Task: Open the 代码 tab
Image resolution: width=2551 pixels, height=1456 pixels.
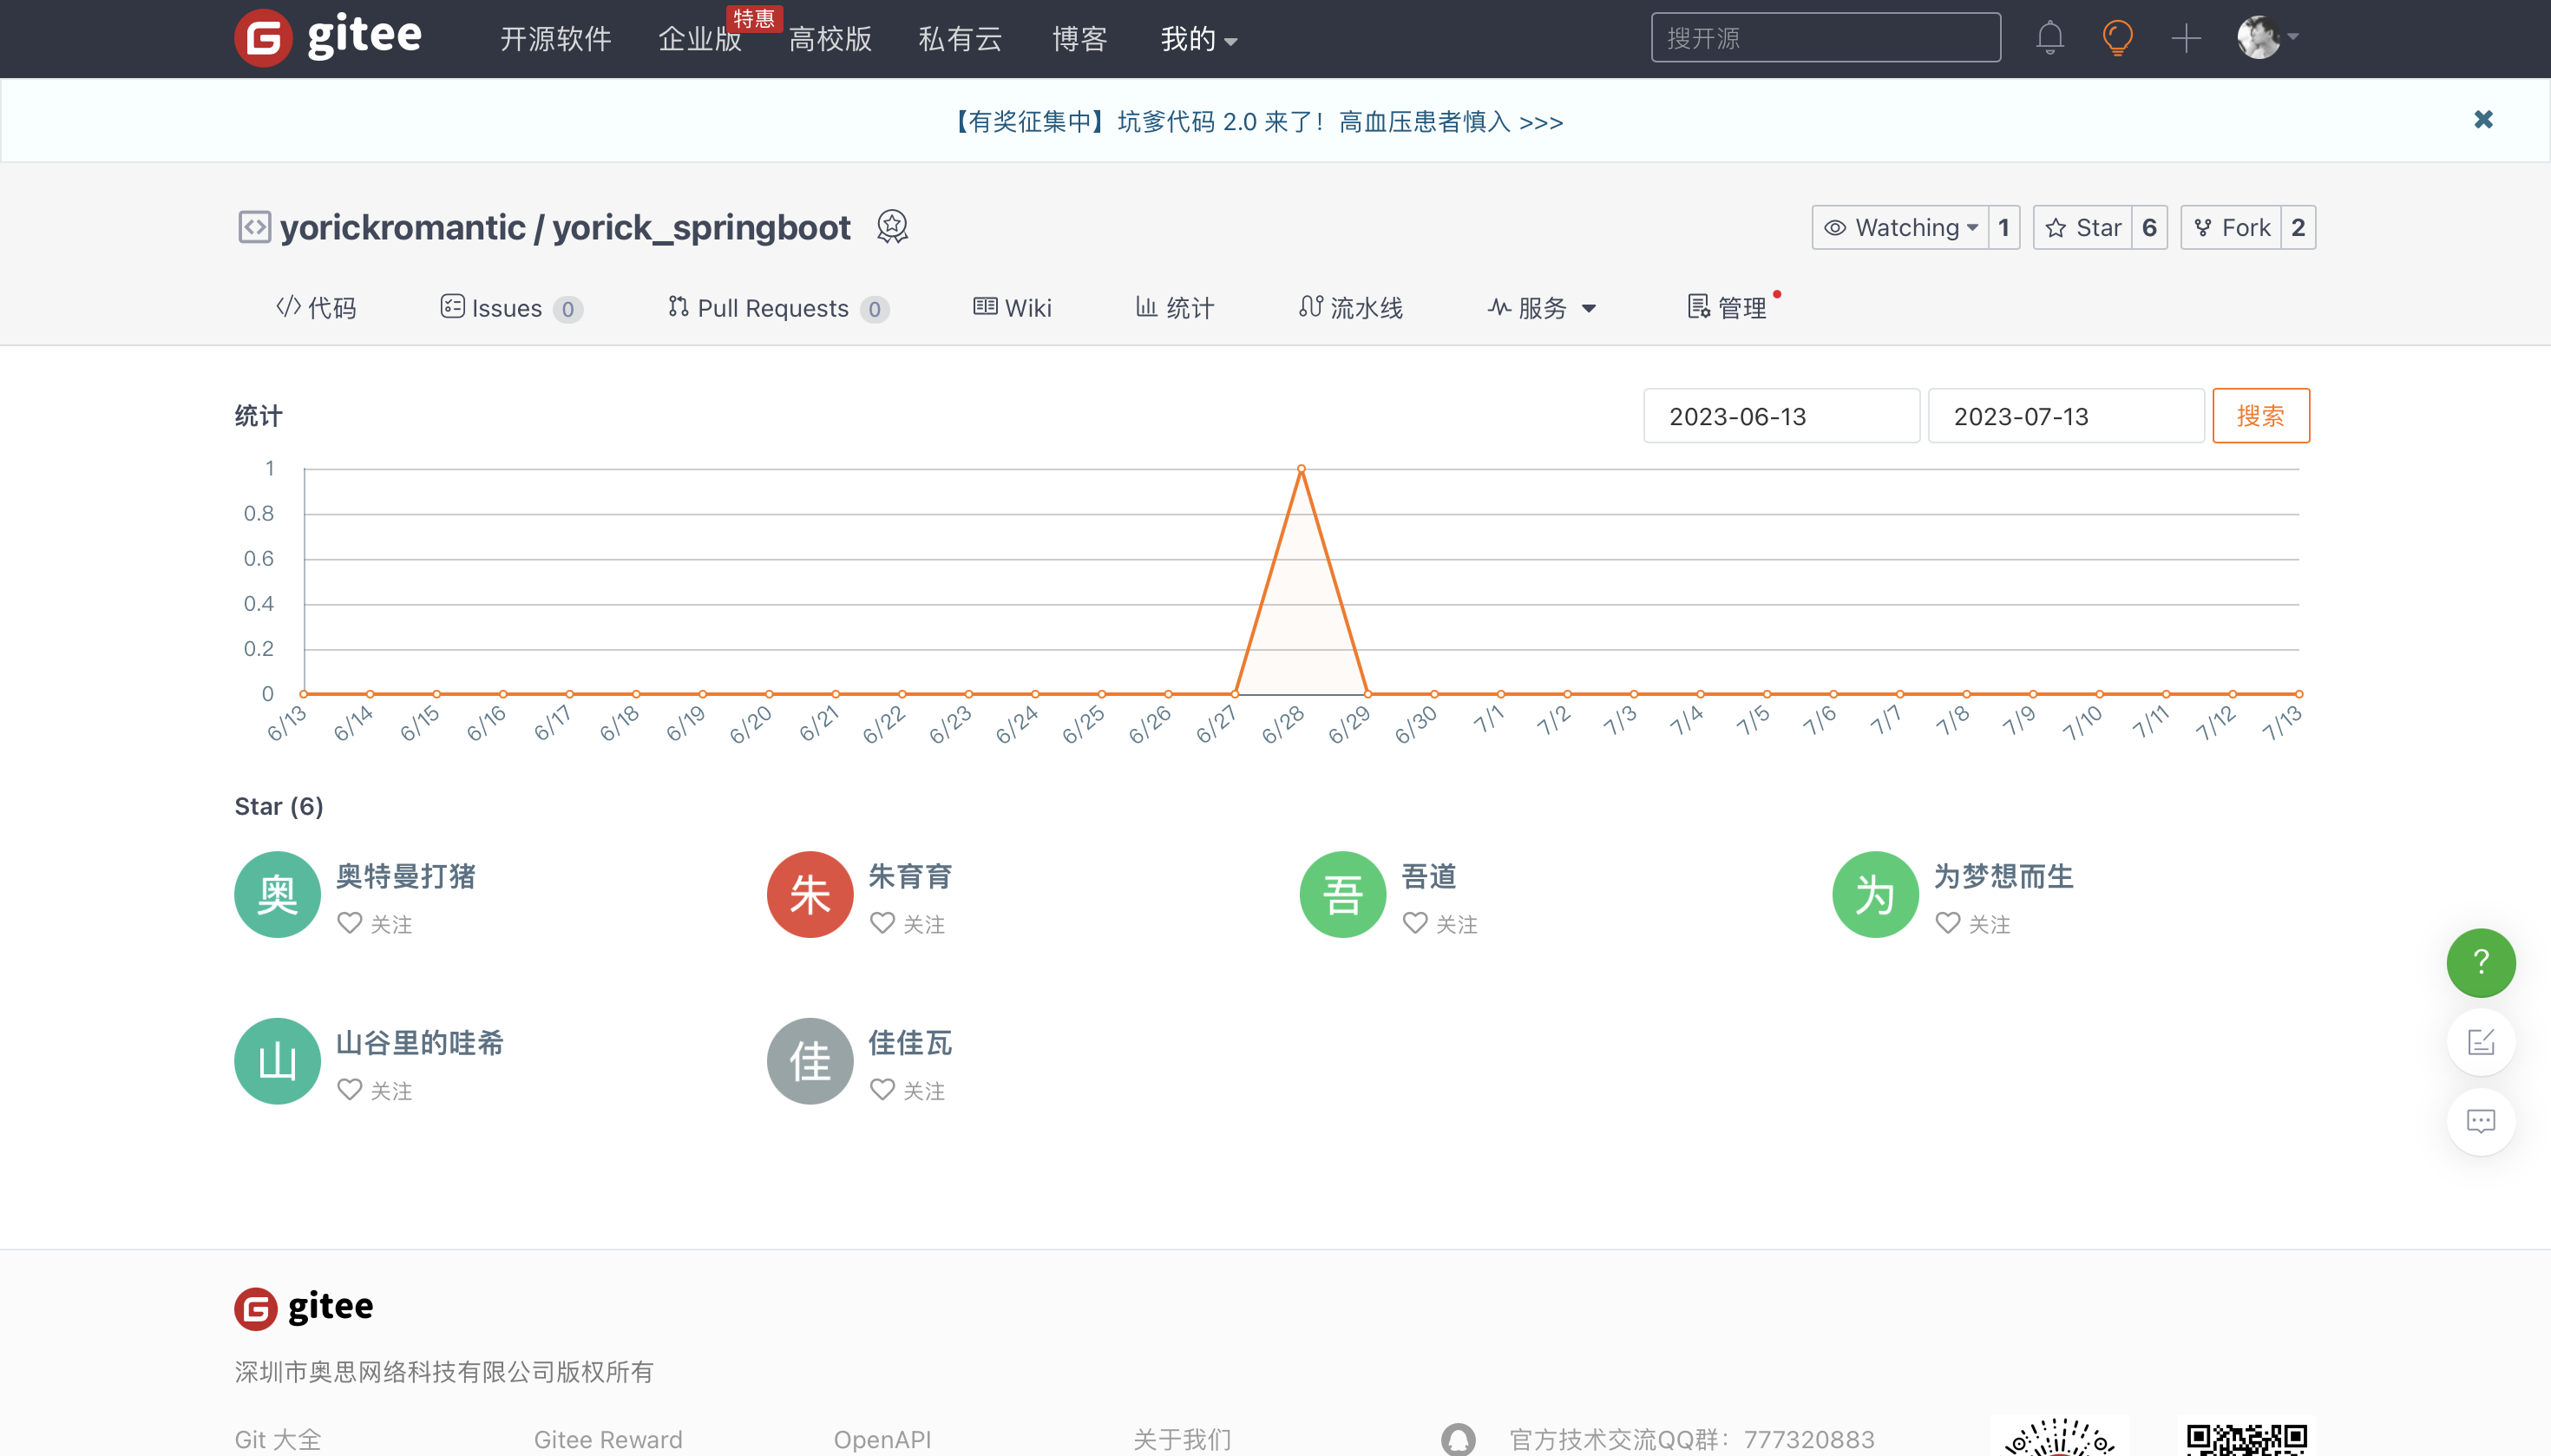Action: pos(316,308)
